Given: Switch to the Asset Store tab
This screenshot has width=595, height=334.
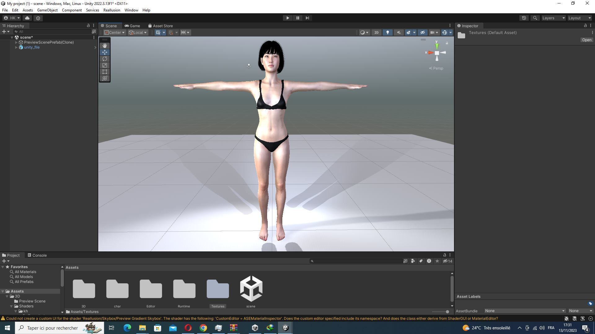Looking at the screenshot, I should [161, 26].
